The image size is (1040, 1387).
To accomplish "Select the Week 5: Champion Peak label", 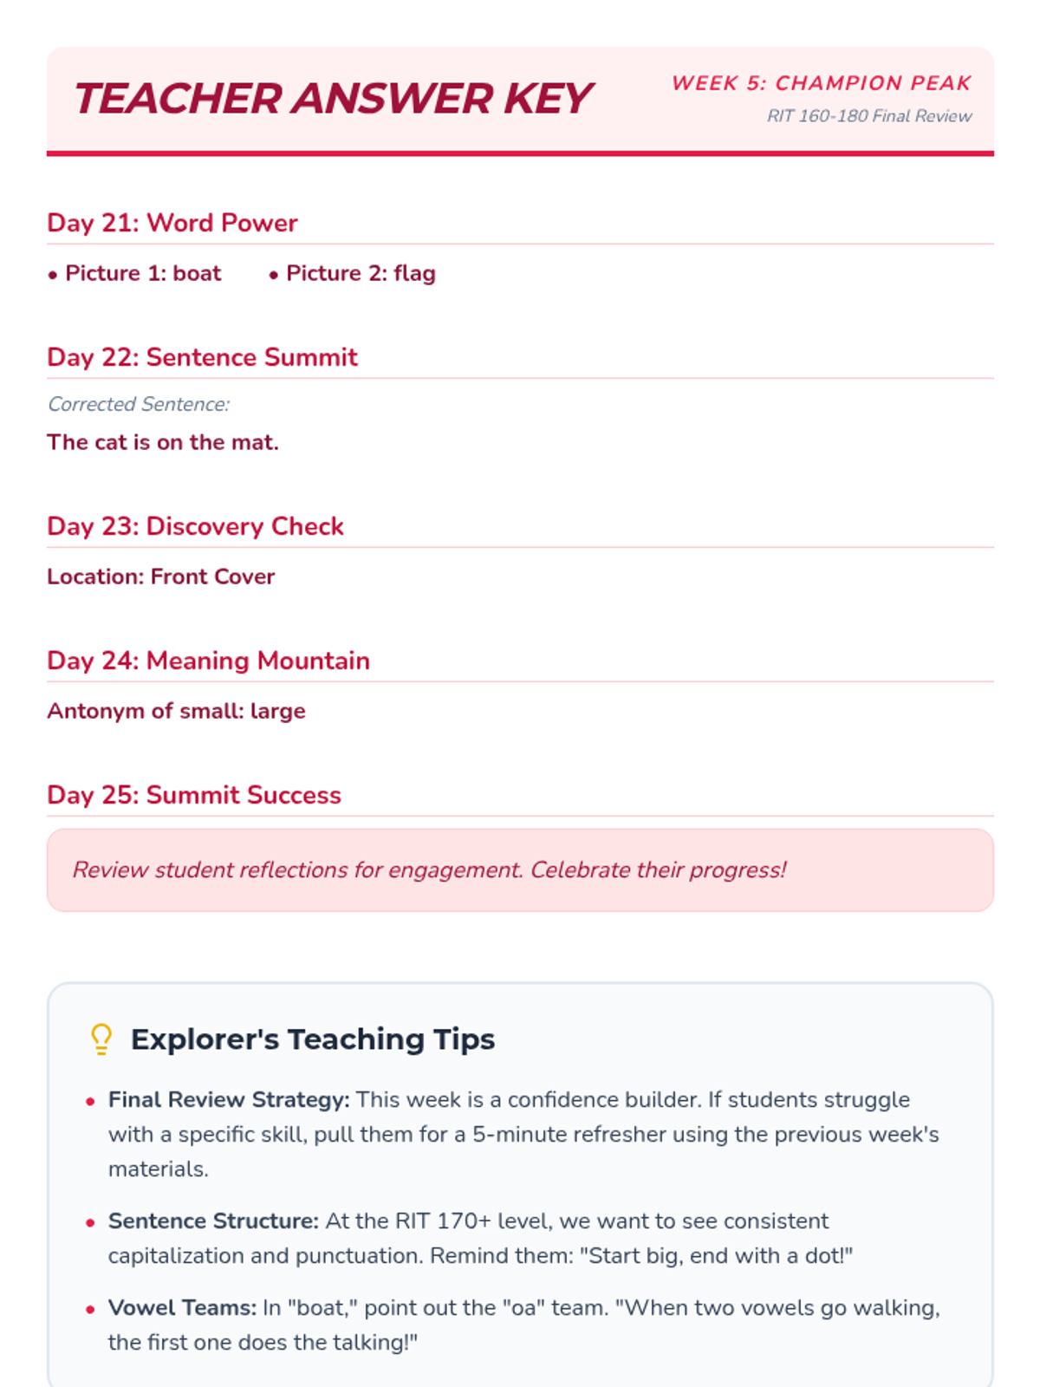I will [821, 83].
